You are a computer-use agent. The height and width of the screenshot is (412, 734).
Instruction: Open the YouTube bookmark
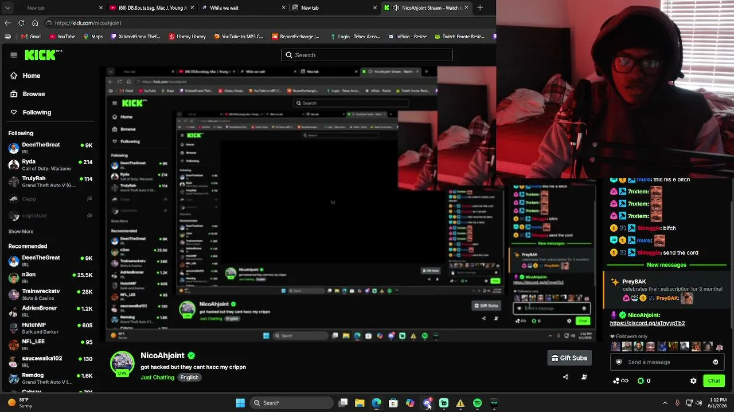62,37
